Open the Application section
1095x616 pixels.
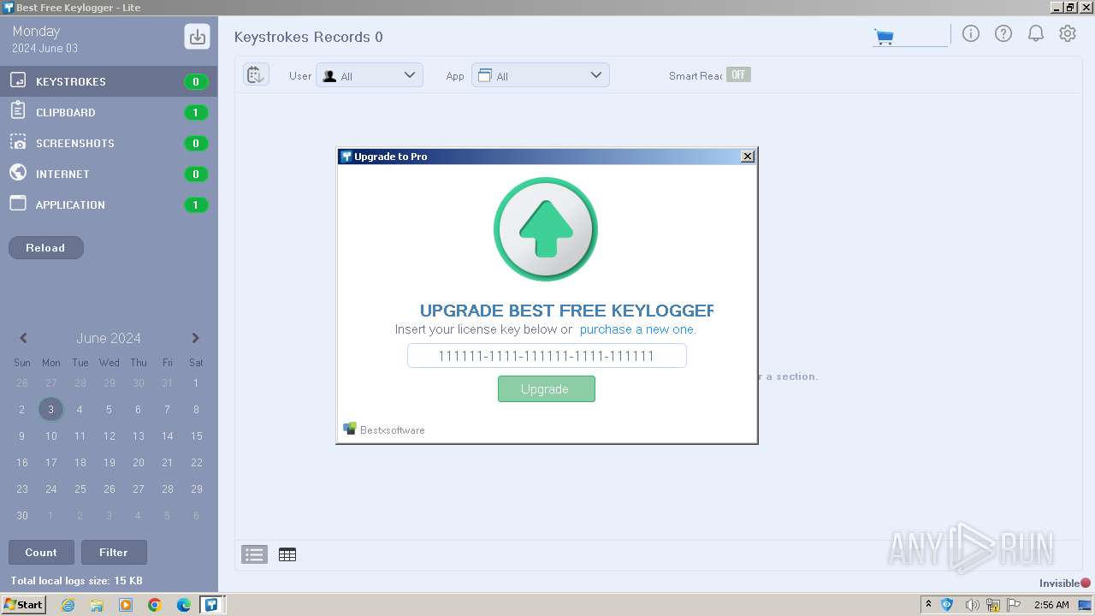109,204
